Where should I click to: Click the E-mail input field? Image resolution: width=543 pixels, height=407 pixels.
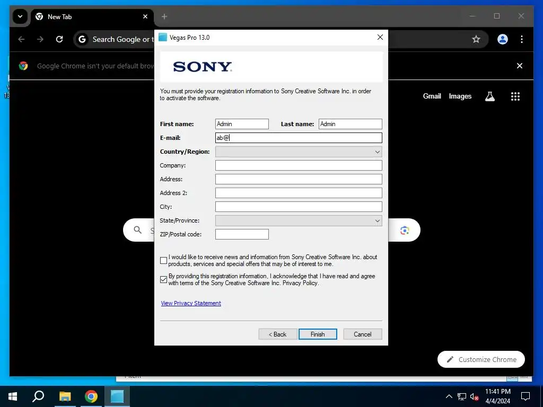click(x=299, y=138)
